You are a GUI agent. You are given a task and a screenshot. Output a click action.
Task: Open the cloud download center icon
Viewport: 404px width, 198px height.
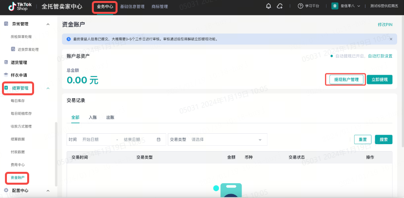[280, 6]
